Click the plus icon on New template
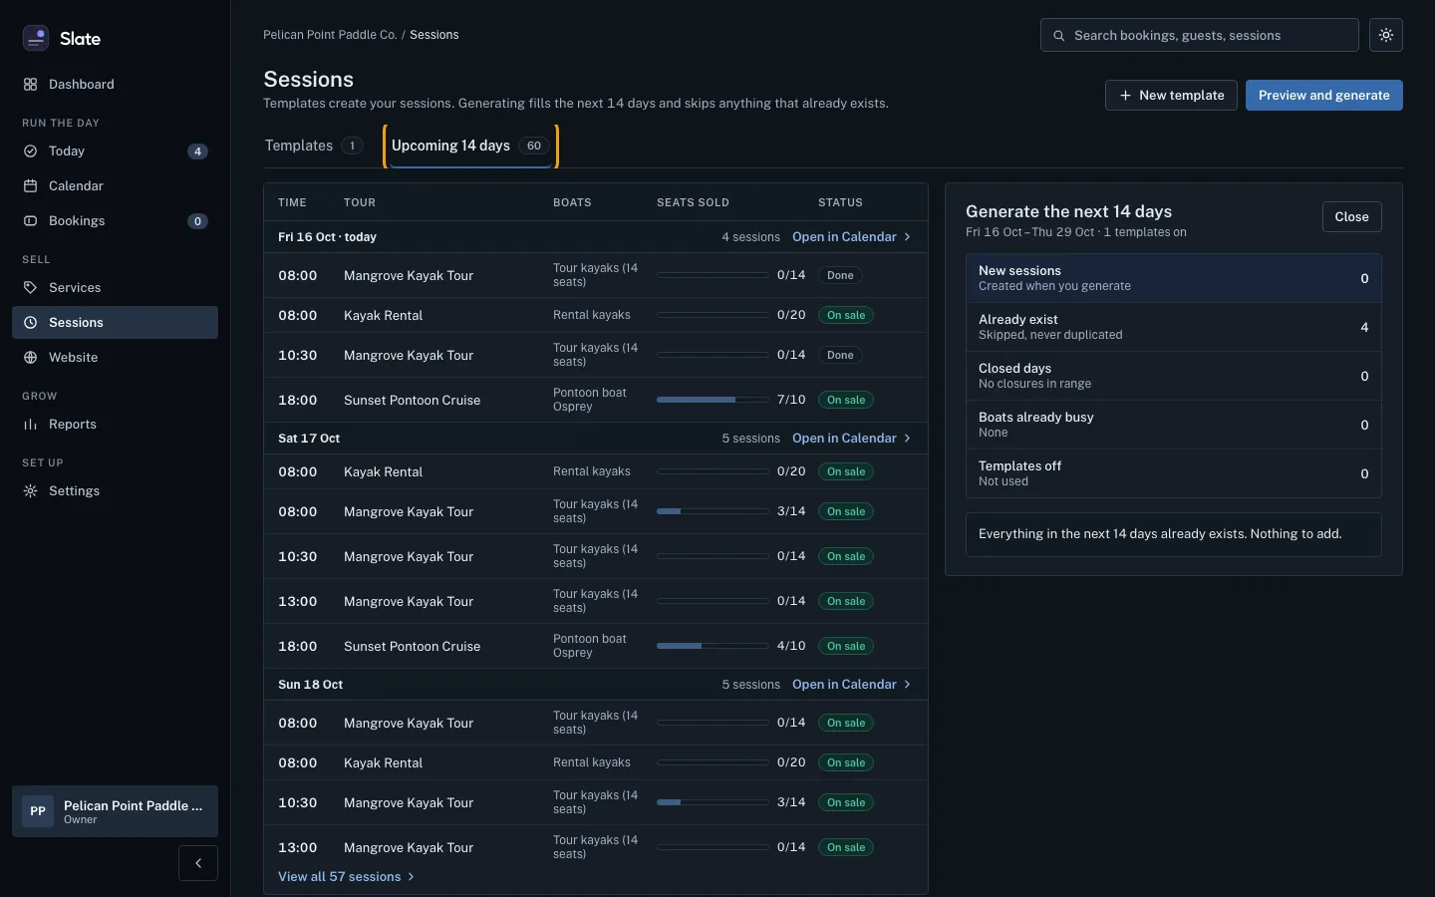Screen dimensions: 1435x897 click(1125, 96)
